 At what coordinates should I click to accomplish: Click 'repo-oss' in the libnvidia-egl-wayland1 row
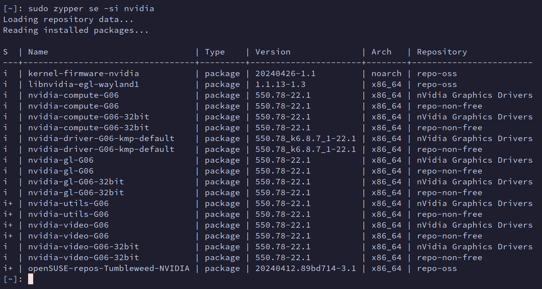click(437, 84)
